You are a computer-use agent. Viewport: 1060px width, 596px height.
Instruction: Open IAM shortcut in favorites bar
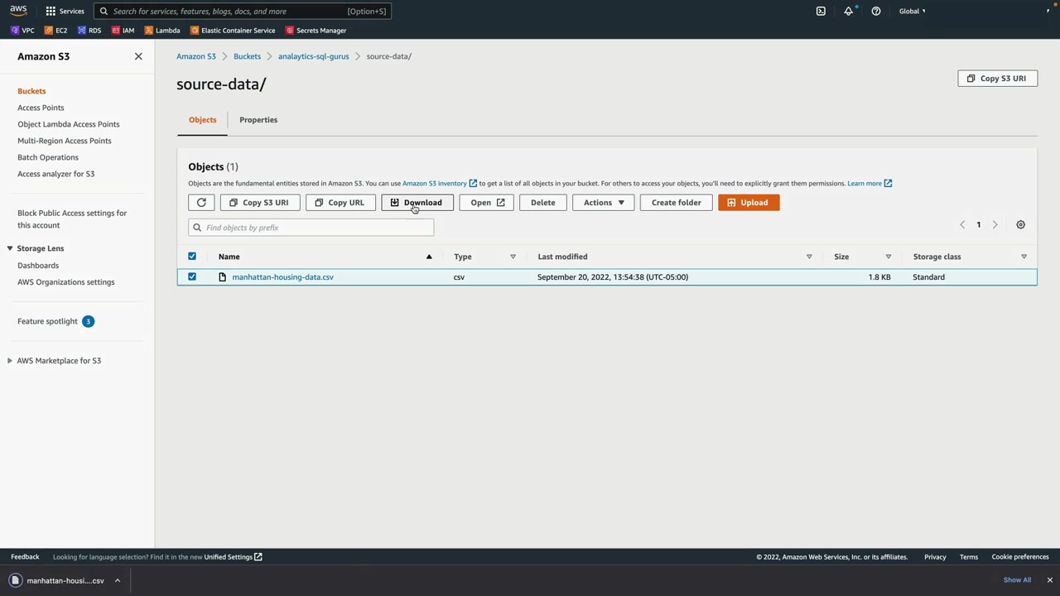click(x=123, y=31)
